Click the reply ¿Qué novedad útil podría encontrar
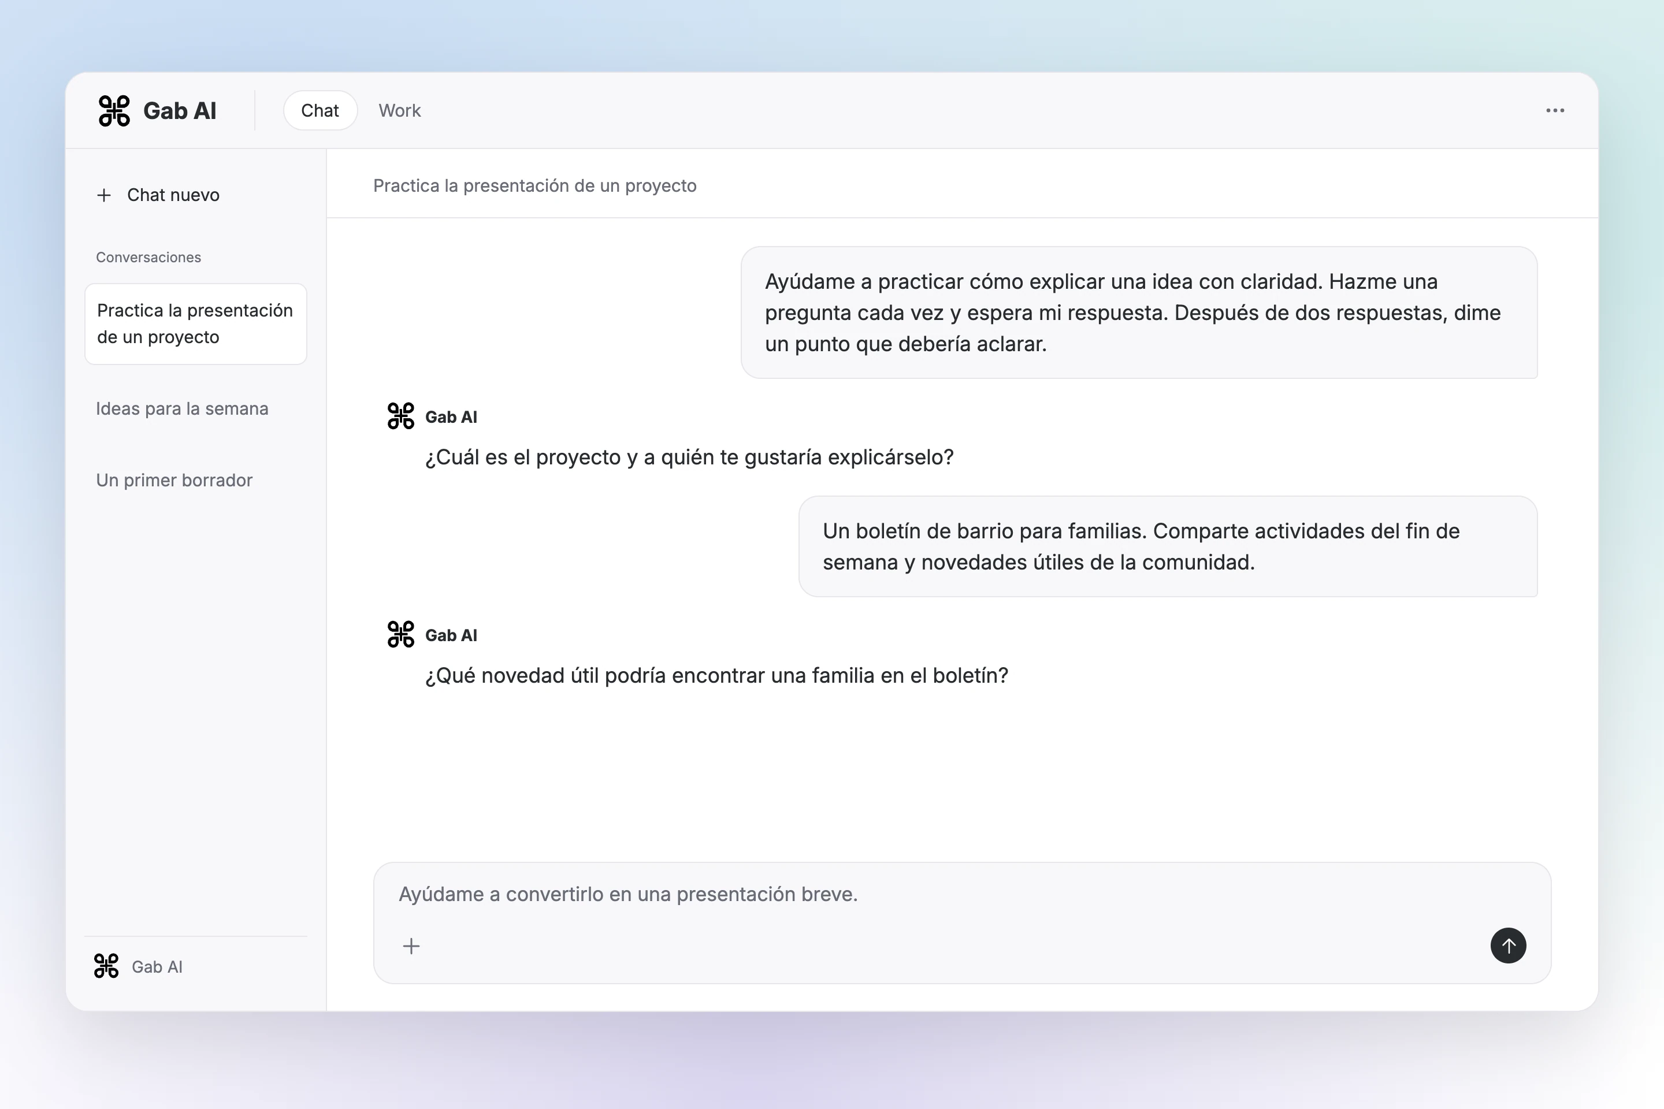This screenshot has height=1109, width=1664. [x=716, y=676]
